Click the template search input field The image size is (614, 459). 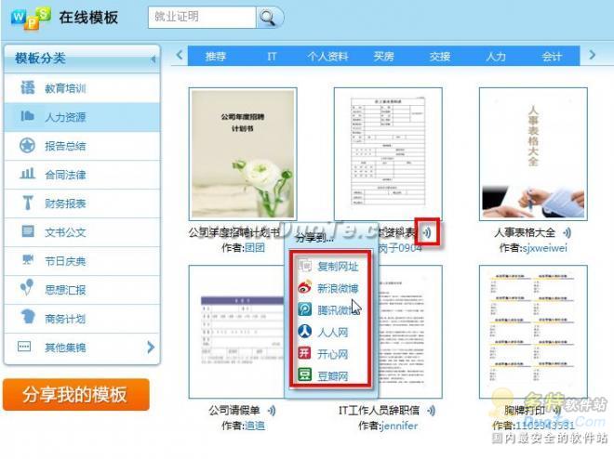(199, 18)
